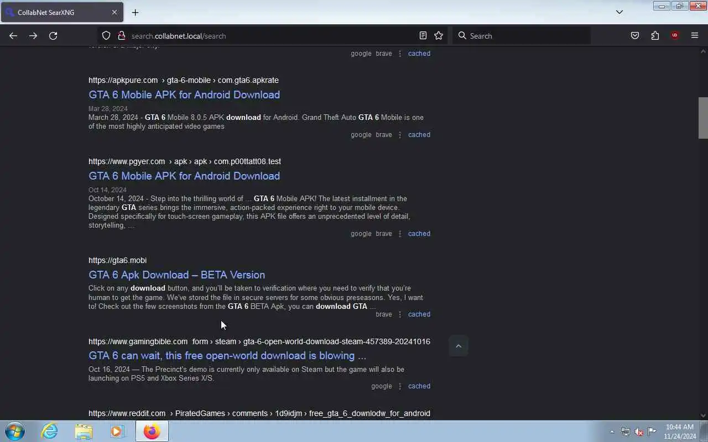Toggle reader view icon
708x442 pixels.
[423, 35]
